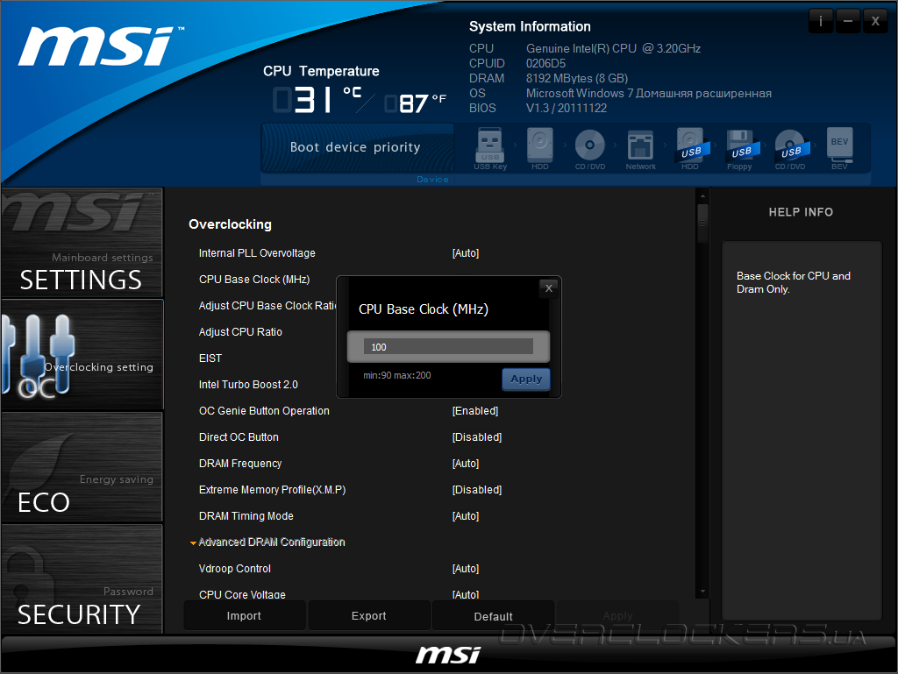Import overclocking settings
This screenshot has width=898, height=674.
(245, 615)
